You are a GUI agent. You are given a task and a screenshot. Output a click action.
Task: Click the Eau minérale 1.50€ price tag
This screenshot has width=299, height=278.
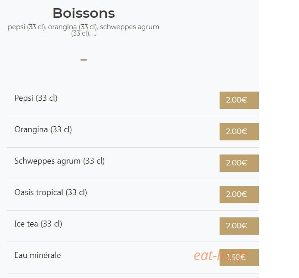[x=239, y=257]
